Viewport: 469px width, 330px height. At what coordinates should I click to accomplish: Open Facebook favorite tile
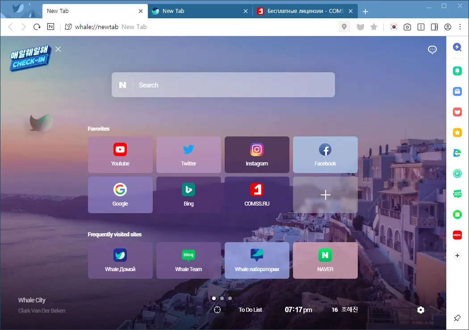coord(325,155)
